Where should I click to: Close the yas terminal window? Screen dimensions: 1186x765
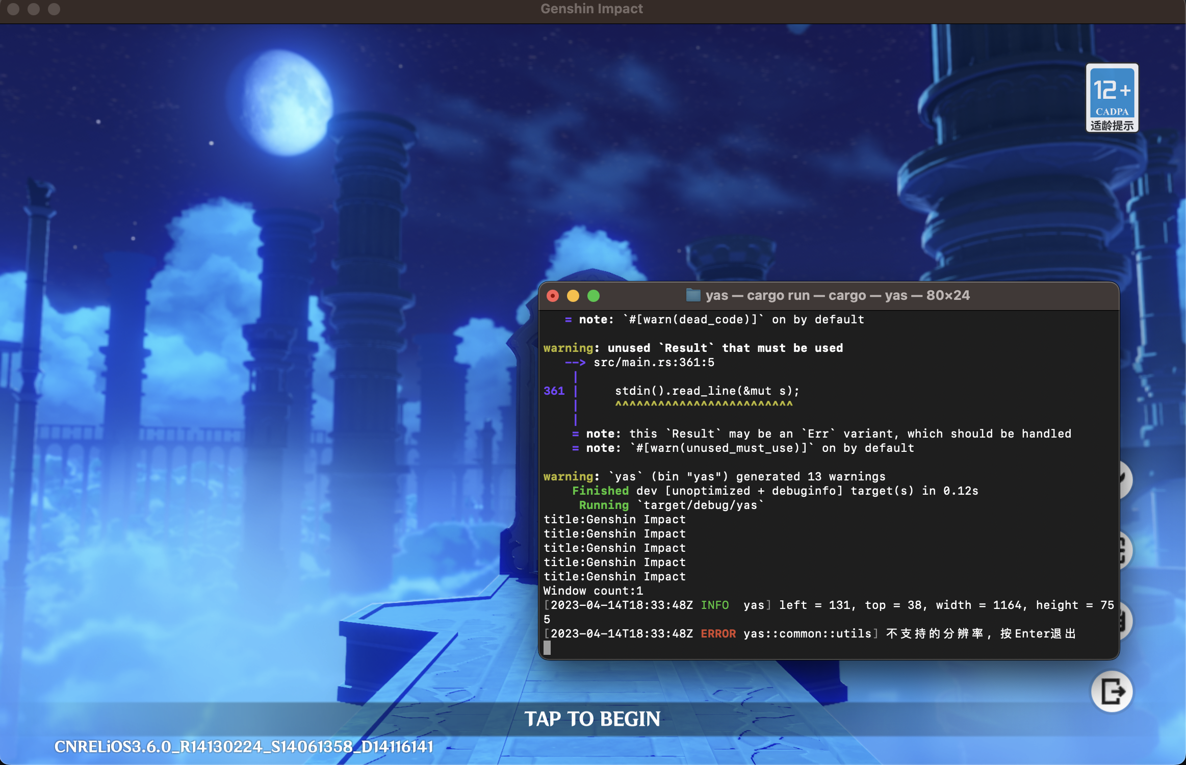pyautogui.click(x=553, y=296)
